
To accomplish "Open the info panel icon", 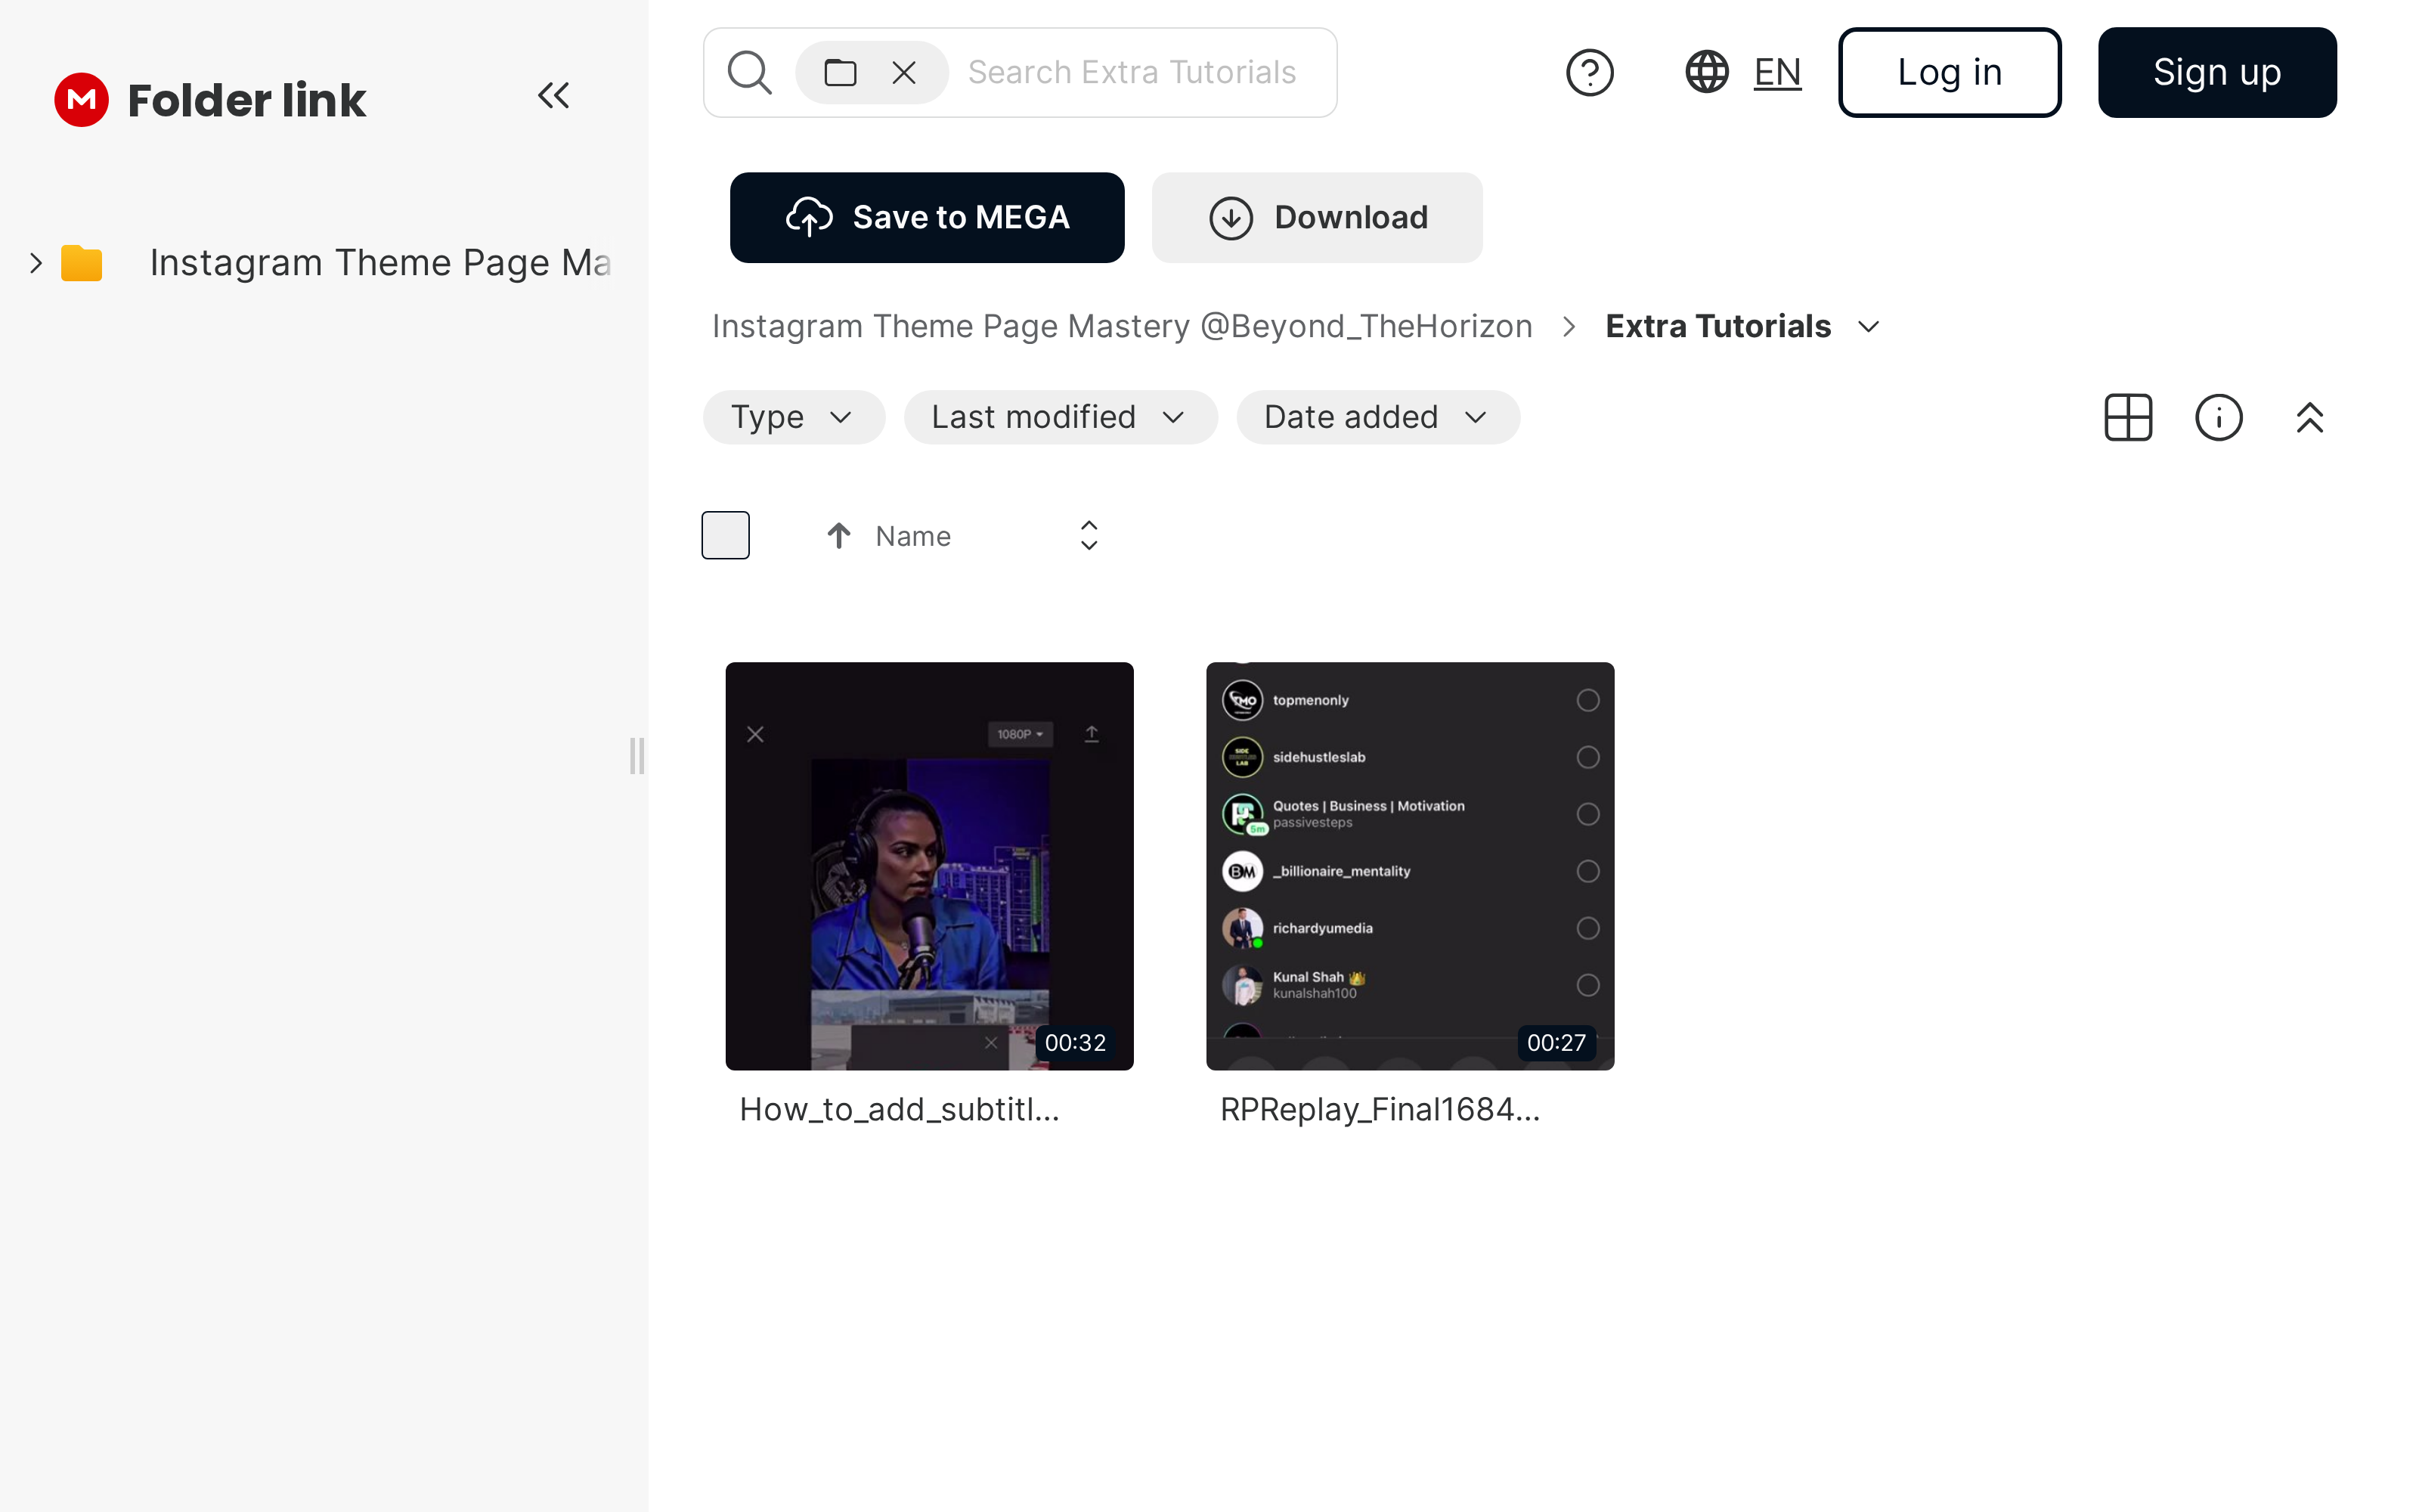I will pos(2218,417).
